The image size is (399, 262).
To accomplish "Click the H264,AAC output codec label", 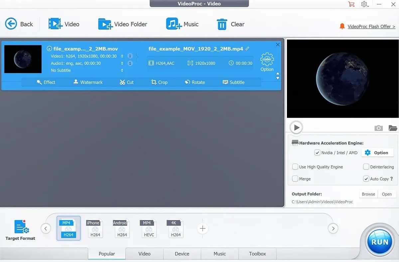I will (162, 63).
